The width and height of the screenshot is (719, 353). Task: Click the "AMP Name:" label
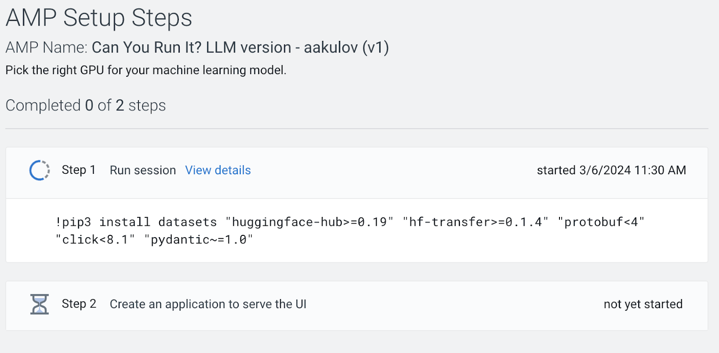point(46,48)
